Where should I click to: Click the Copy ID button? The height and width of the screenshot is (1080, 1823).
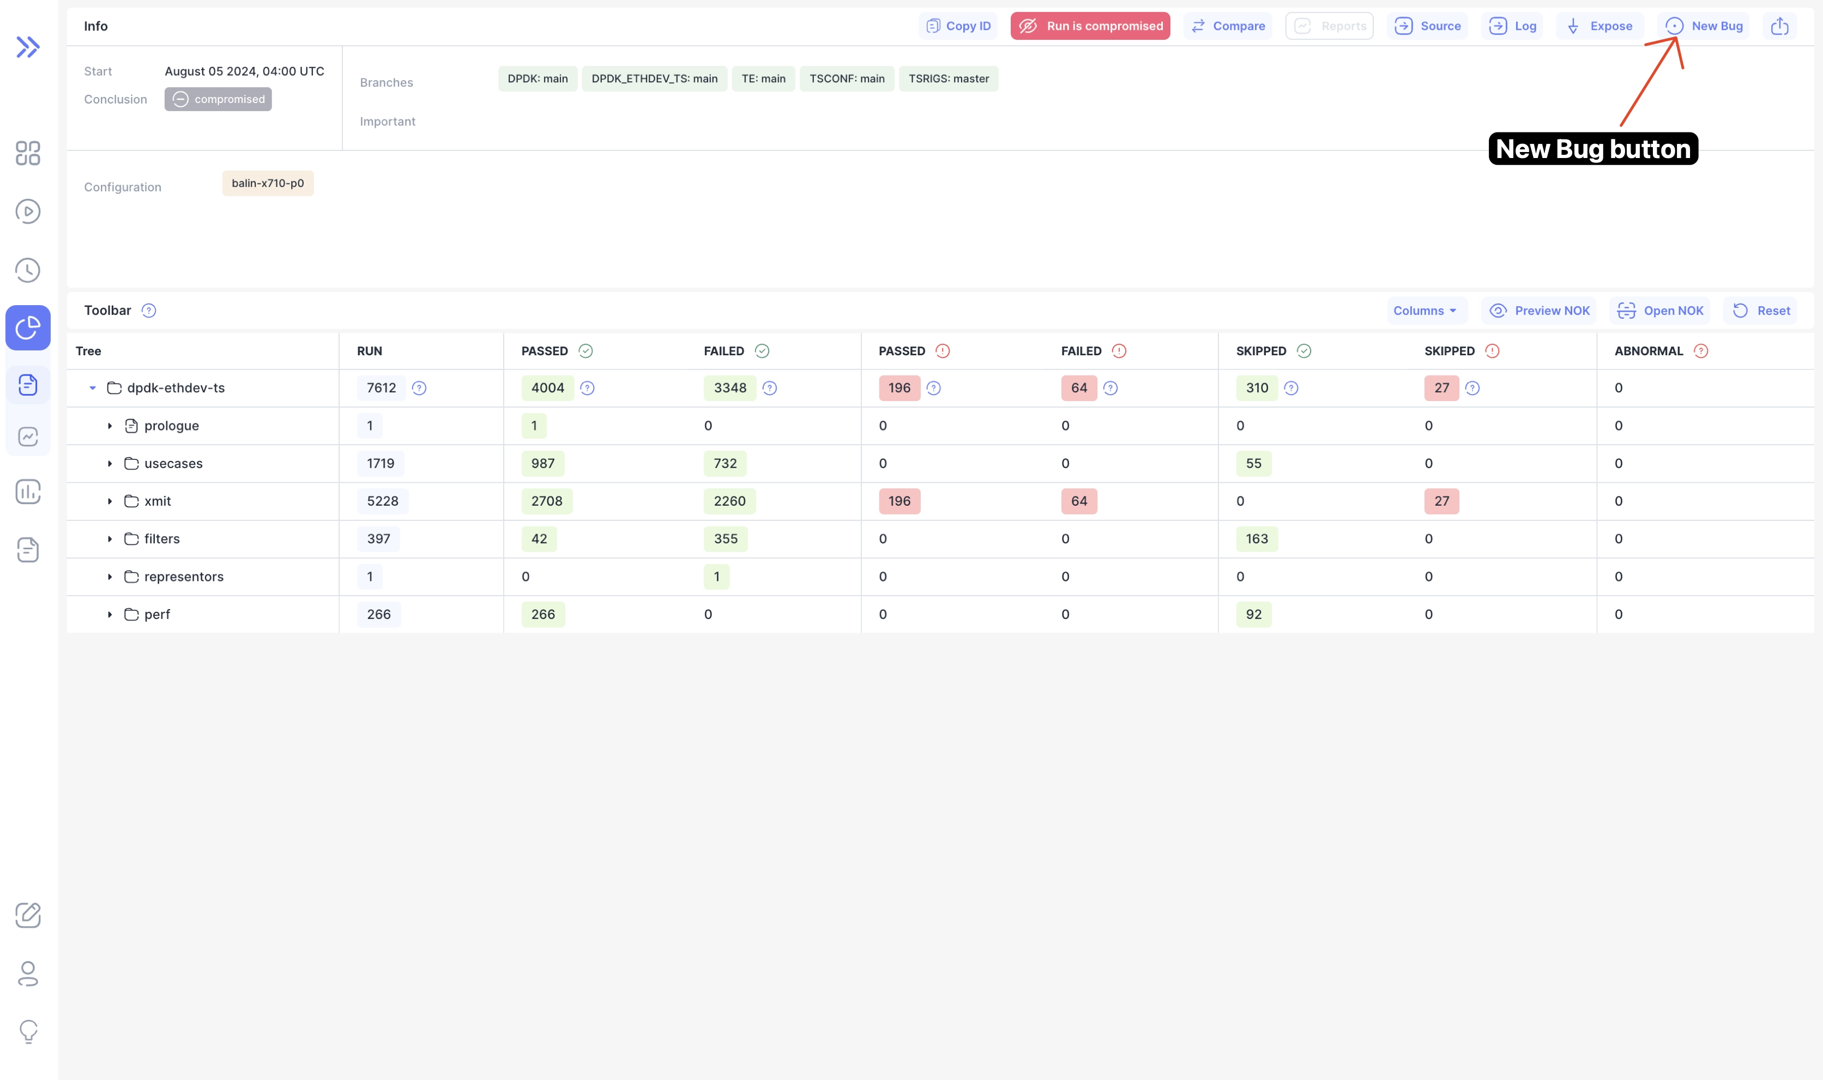(x=958, y=26)
